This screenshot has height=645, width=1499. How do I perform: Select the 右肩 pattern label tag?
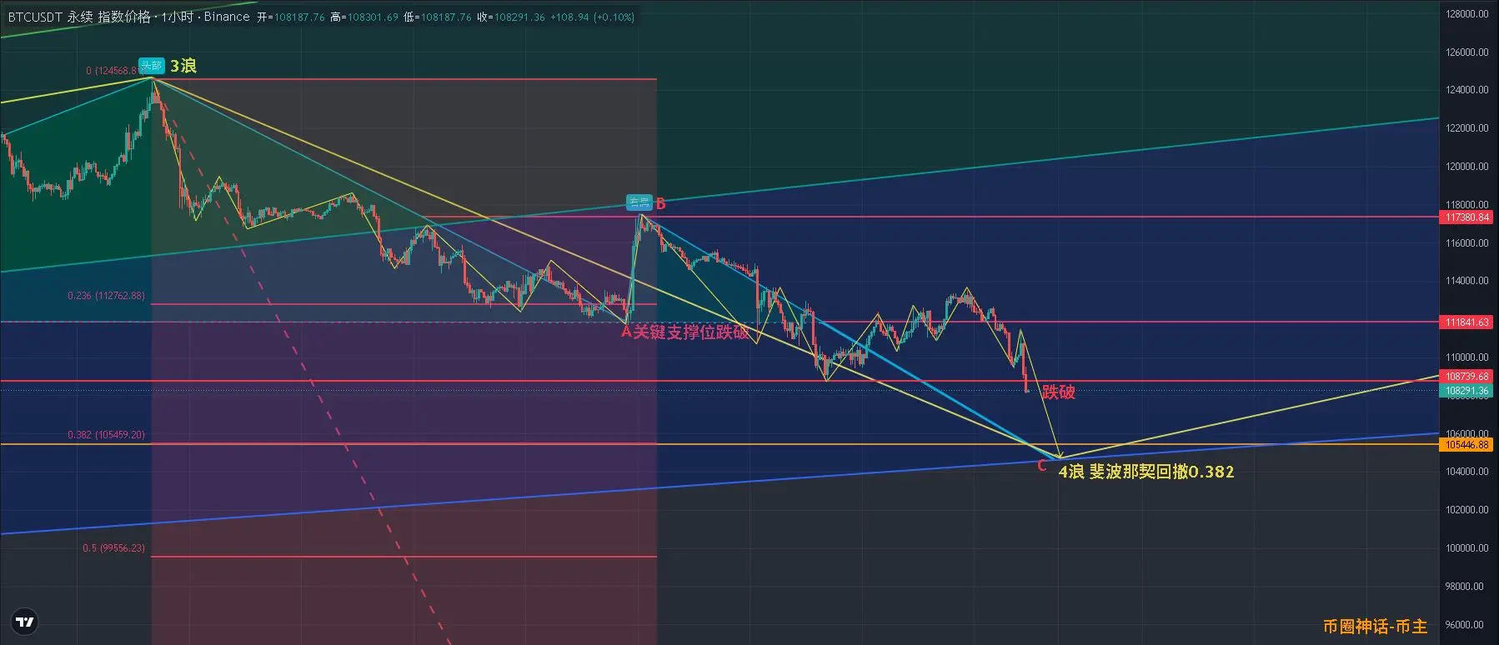click(639, 202)
